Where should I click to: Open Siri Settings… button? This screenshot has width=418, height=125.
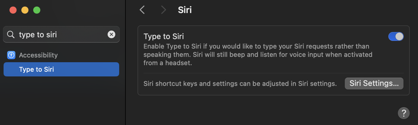[374, 84]
